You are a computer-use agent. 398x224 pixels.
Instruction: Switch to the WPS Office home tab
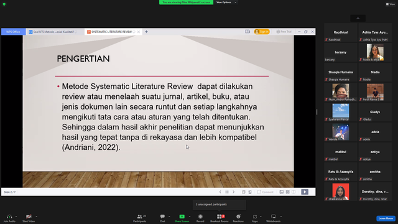click(13, 32)
